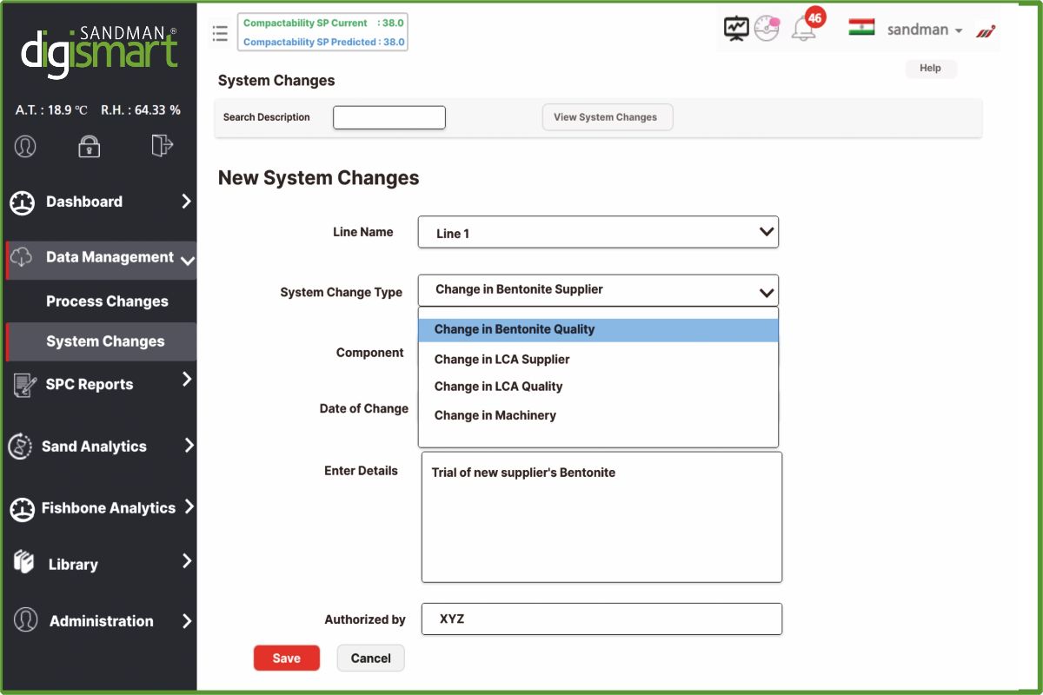Open Process Changes in sidebar

click(107, 301)
